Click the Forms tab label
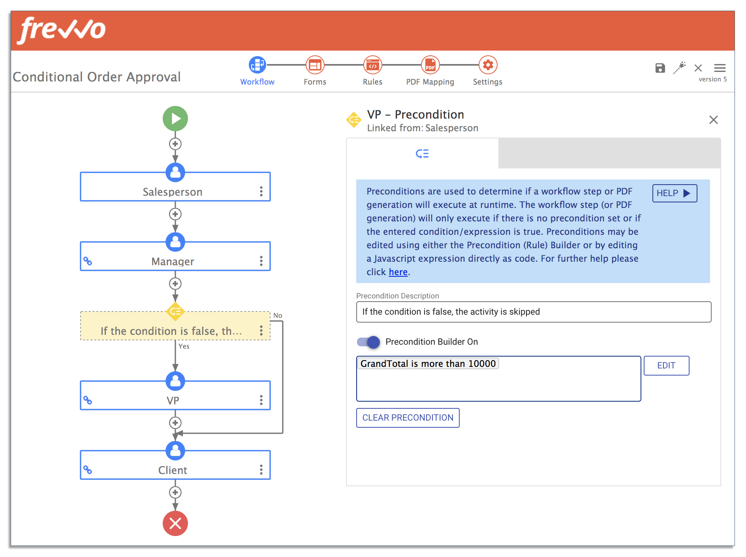Viewport: 746px width, 557px height. pos(315,82)
